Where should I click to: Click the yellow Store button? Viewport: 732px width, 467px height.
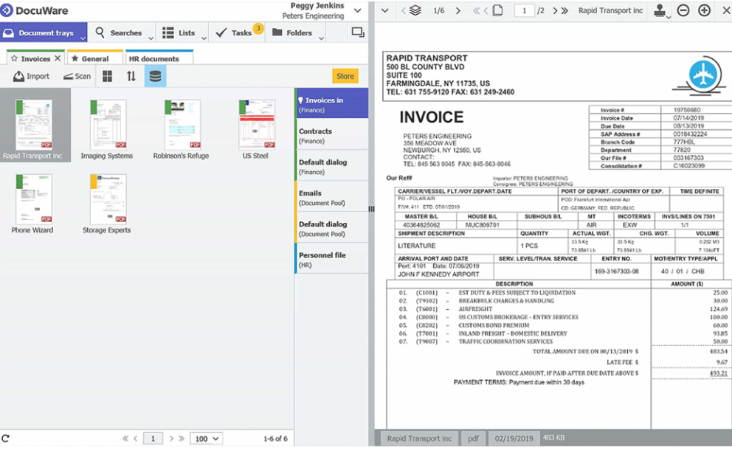[x=345, y=76]
